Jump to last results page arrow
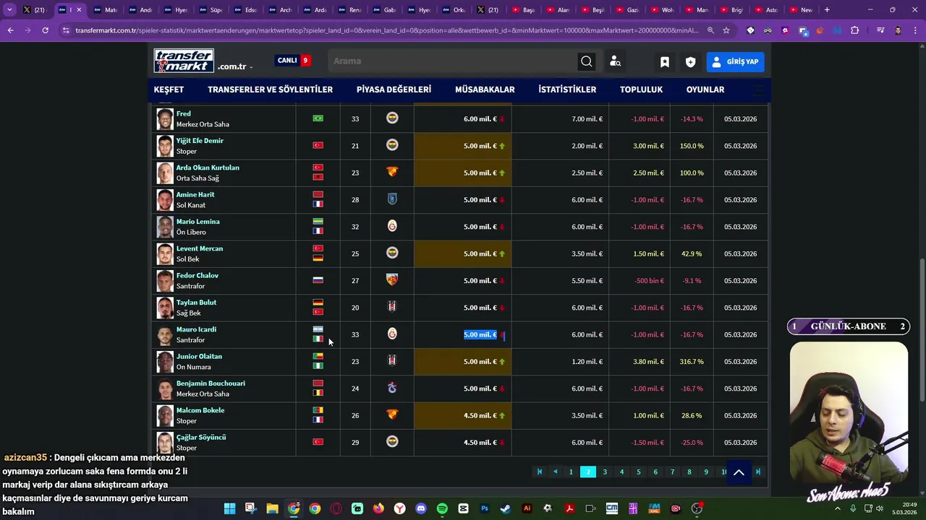Screen dimensions: 926x520 click(758, 472)
